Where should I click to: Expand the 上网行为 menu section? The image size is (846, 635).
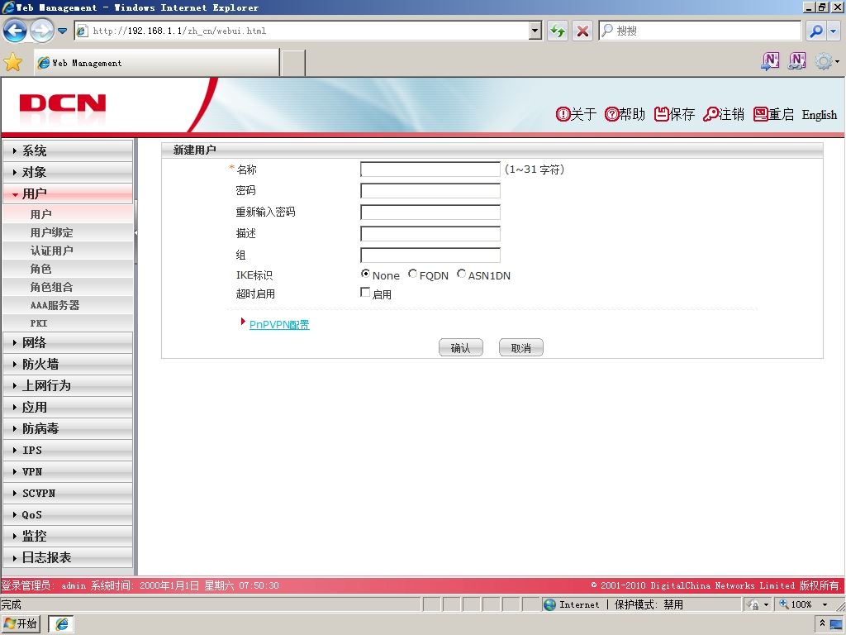(68, 385)
